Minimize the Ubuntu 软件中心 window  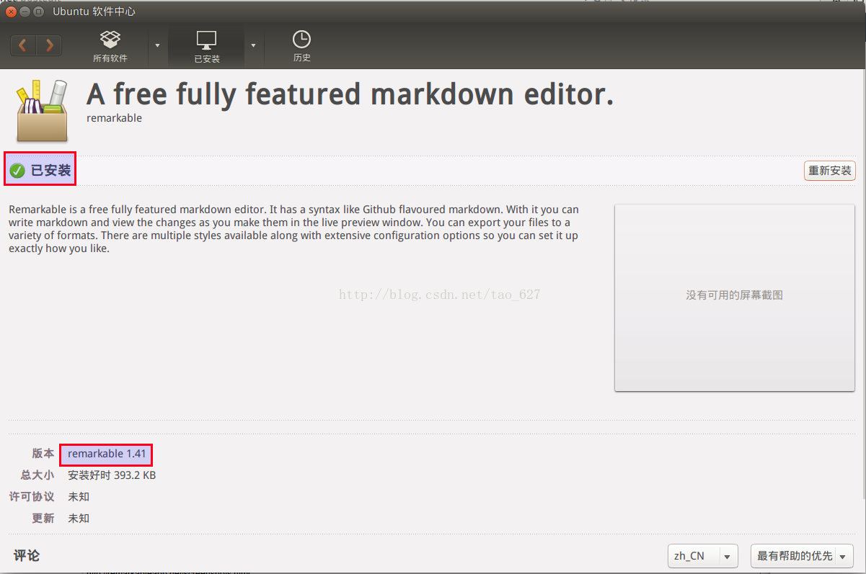click(x=25, y=12)
